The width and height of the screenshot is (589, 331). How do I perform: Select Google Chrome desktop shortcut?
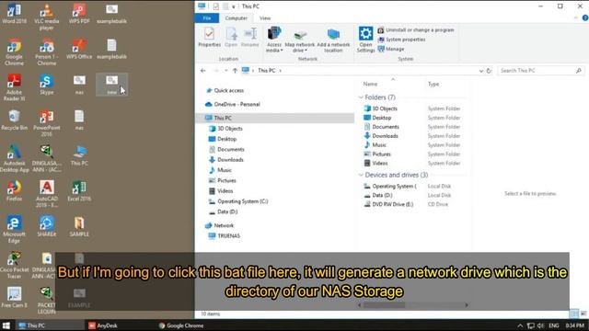[x=15, y=52]
